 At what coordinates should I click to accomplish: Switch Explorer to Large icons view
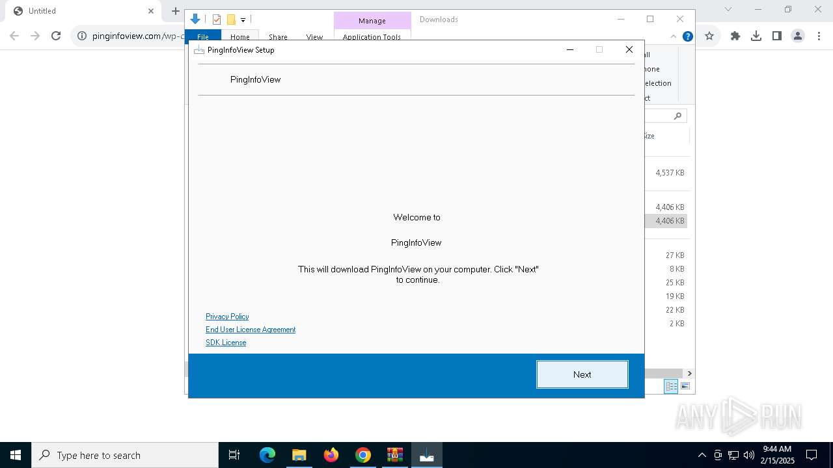[x=685, y=386]
